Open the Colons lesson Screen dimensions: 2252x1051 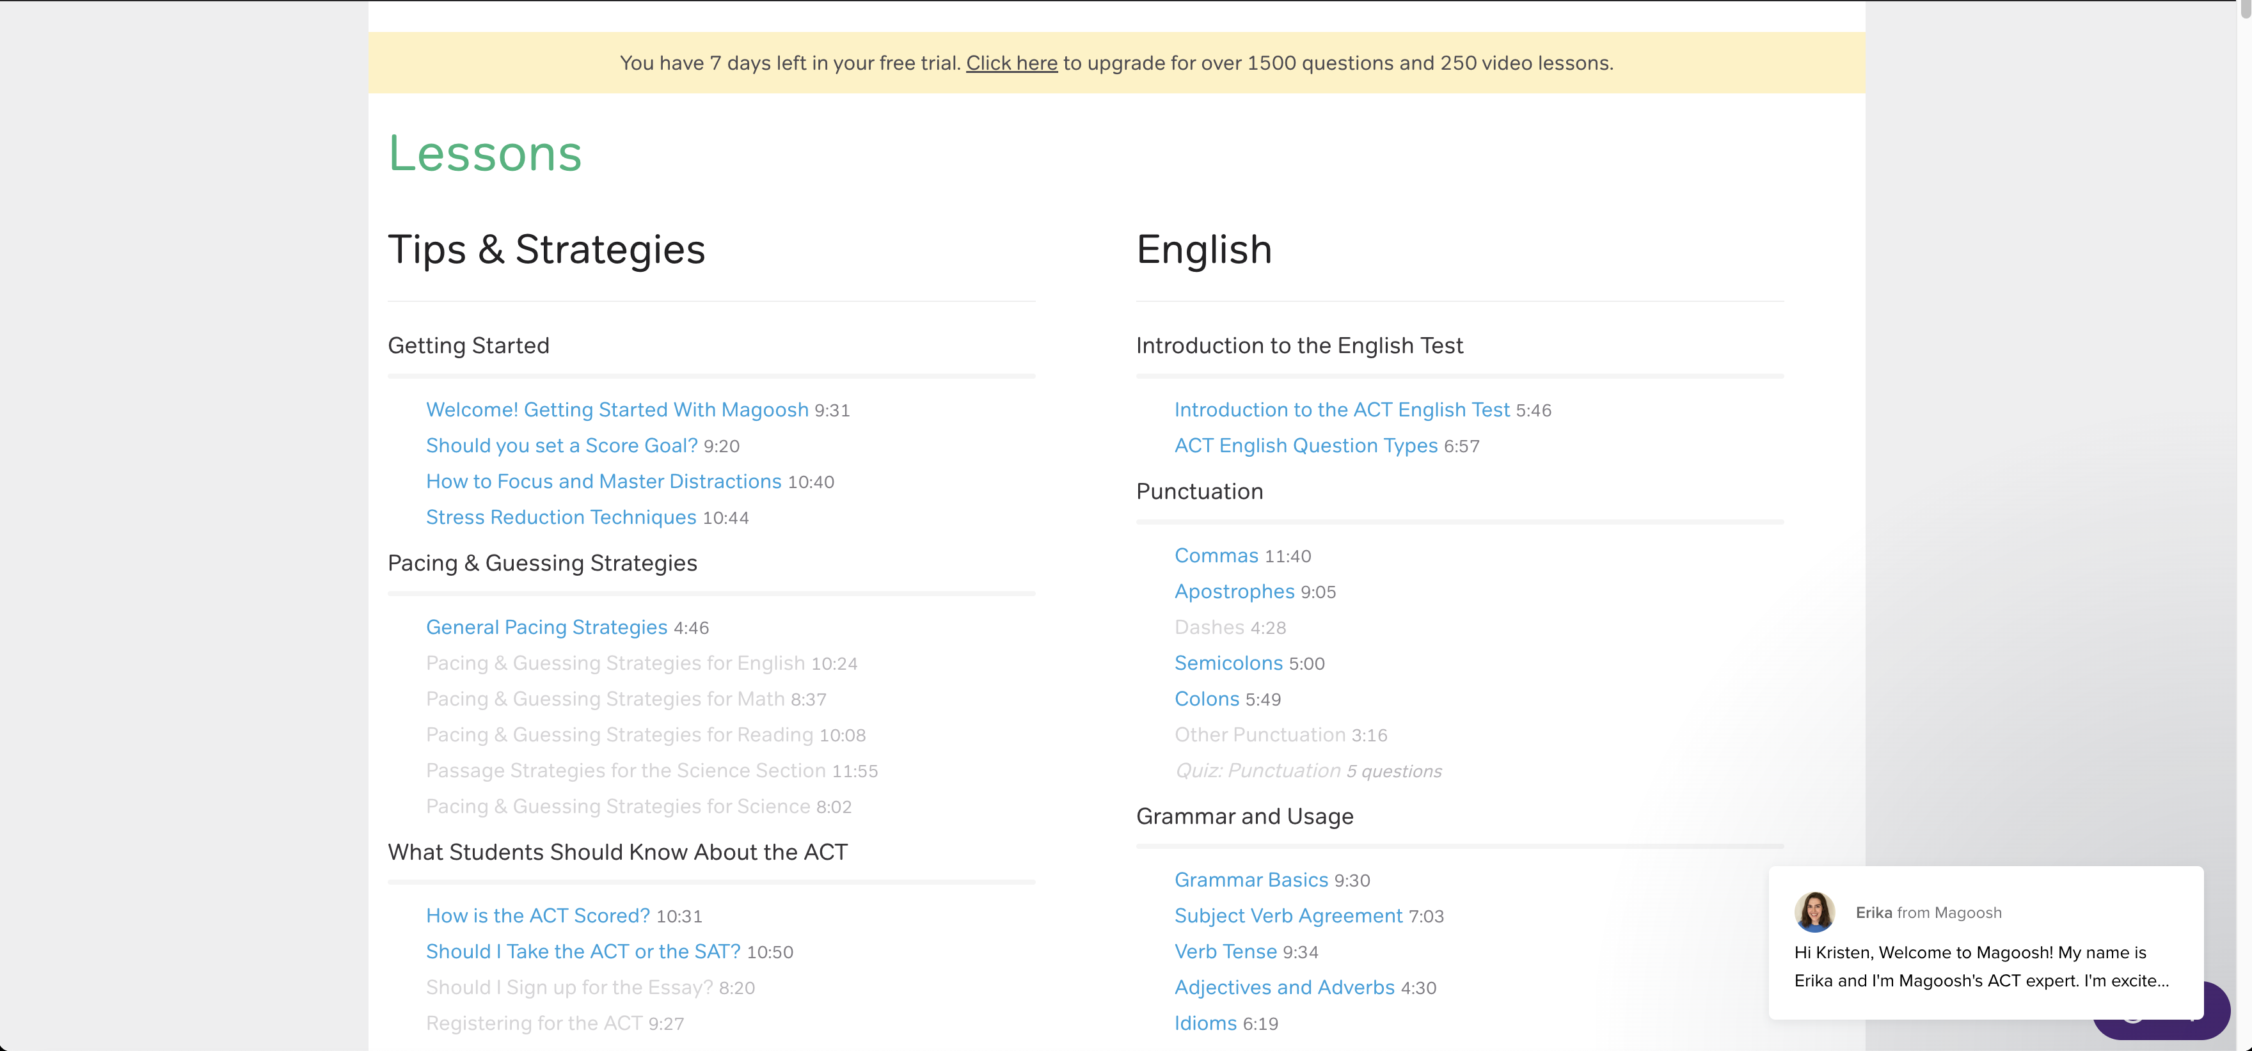pos(1207,700)
